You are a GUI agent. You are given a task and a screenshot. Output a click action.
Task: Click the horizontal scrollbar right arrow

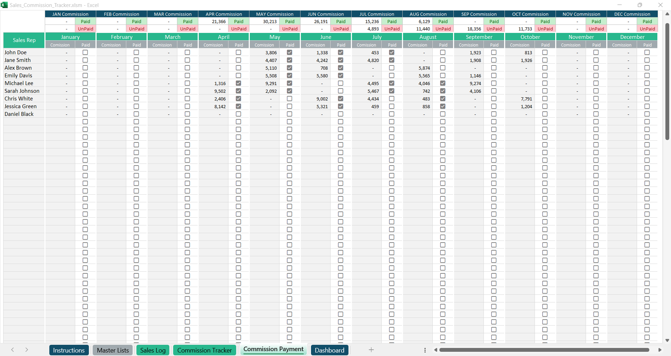660,350
